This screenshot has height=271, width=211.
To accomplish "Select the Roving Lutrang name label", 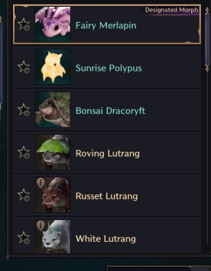I will (107, 153).
